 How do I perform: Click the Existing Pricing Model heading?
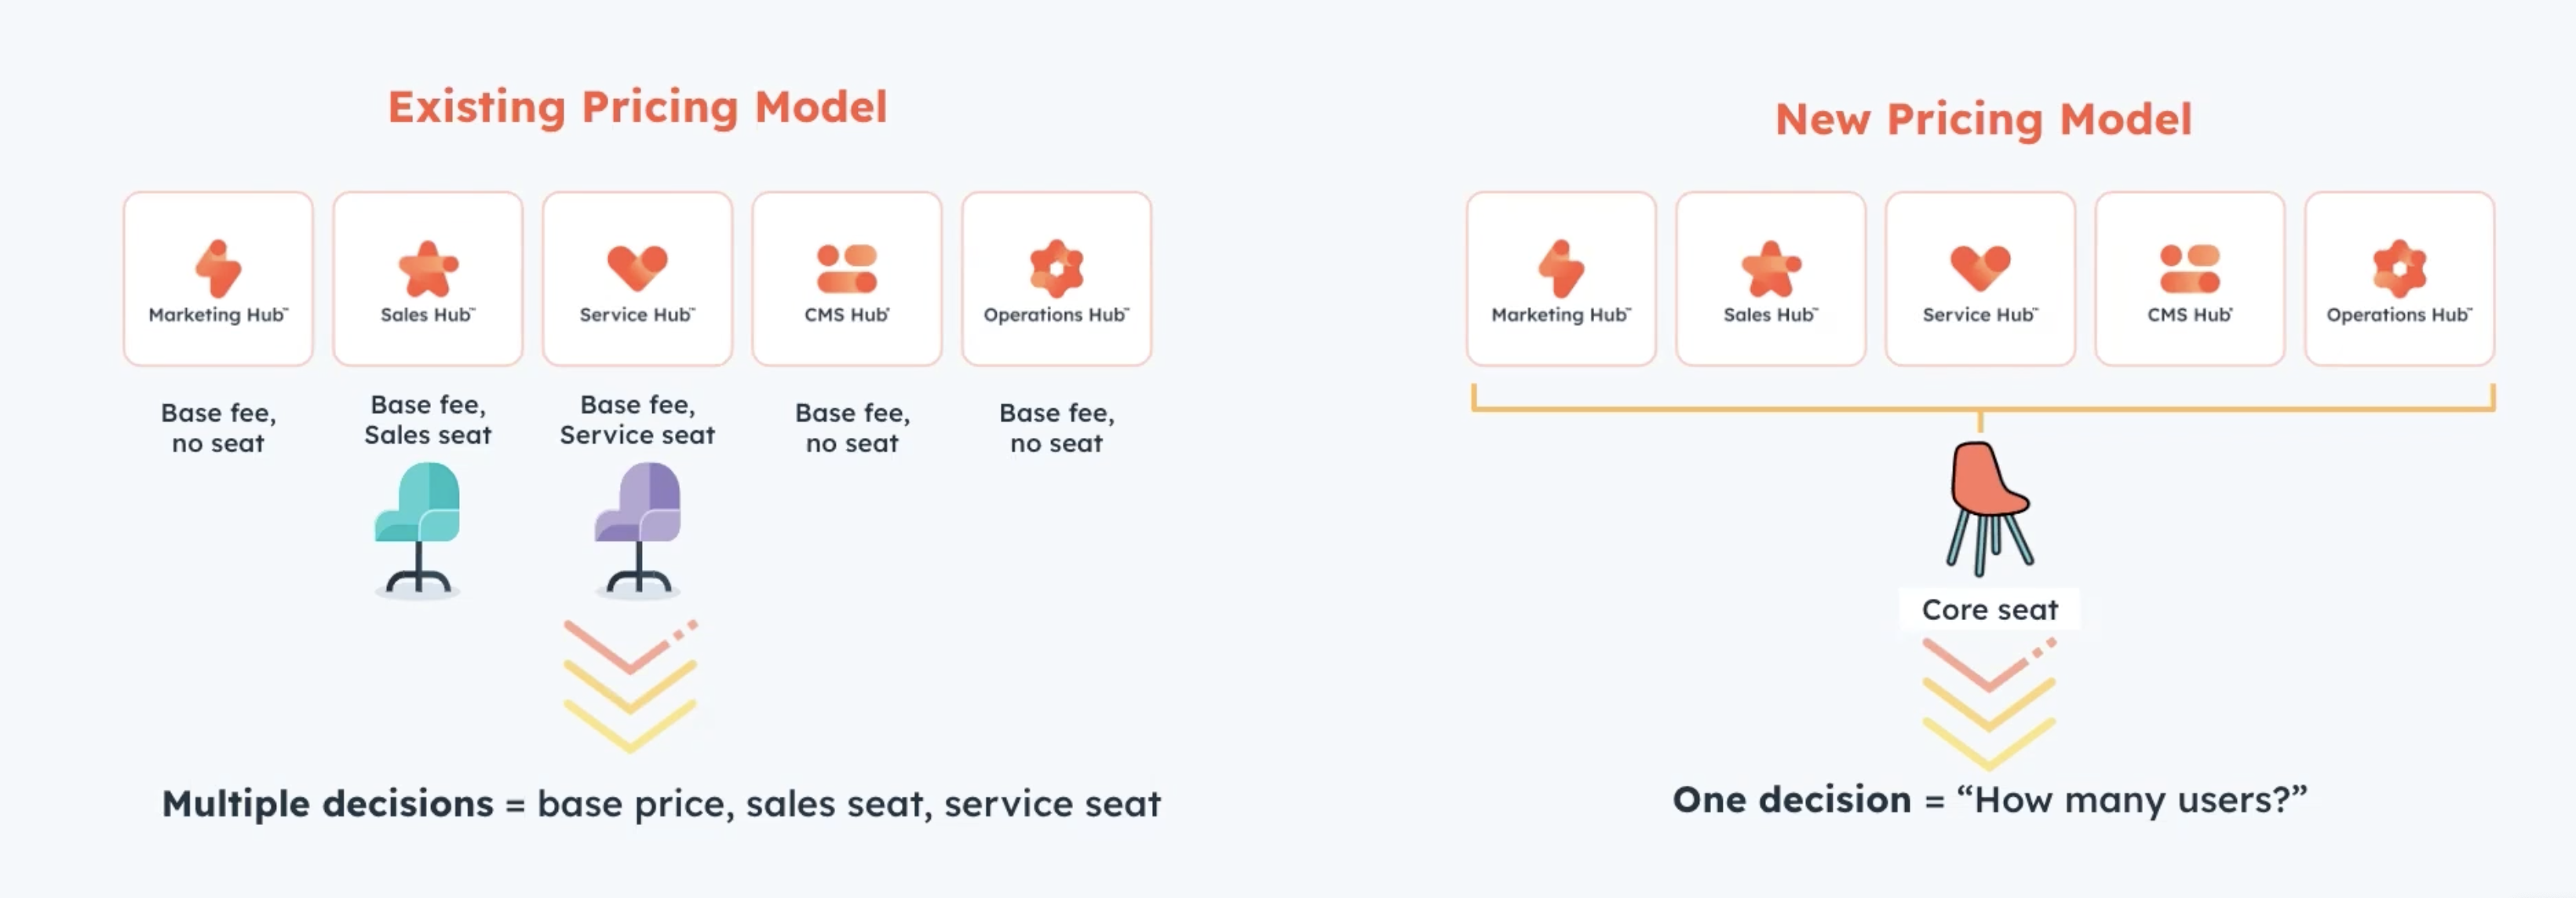click(637, 107)
